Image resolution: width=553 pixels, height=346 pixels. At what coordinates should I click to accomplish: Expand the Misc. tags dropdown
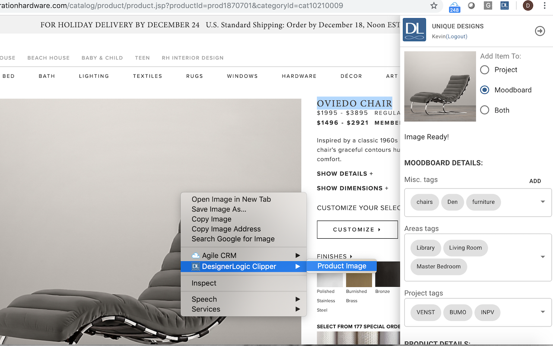[543, 201]
